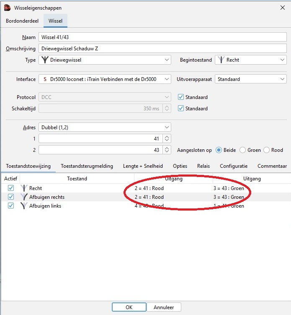Click the Recht switch icon in Begintoestand
Screen dimensions: 291x315
click(x=221, y=60)
